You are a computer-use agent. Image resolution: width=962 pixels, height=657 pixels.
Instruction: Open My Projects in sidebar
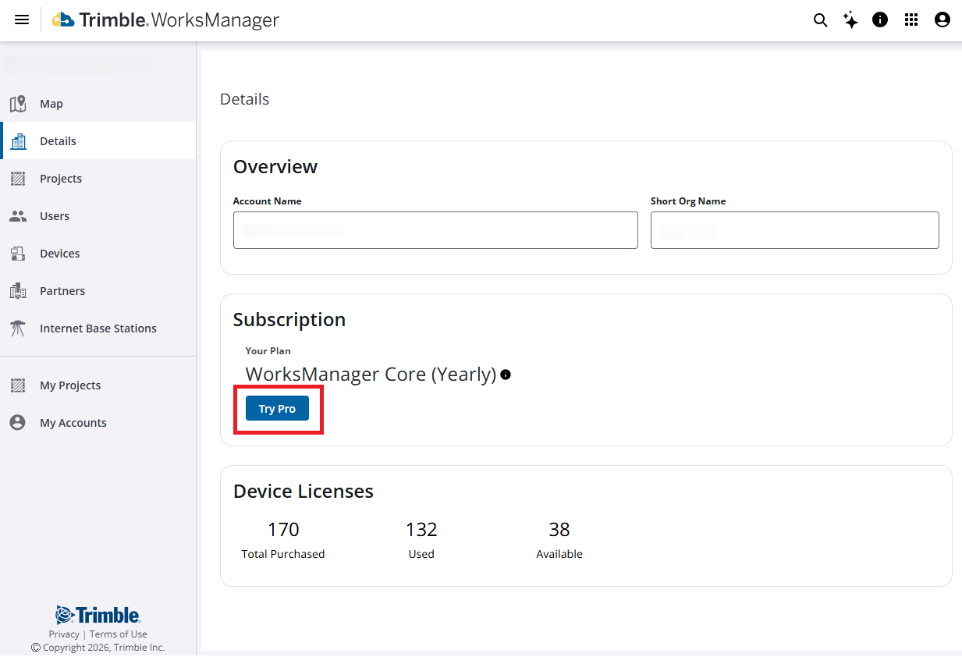point(70,385)
